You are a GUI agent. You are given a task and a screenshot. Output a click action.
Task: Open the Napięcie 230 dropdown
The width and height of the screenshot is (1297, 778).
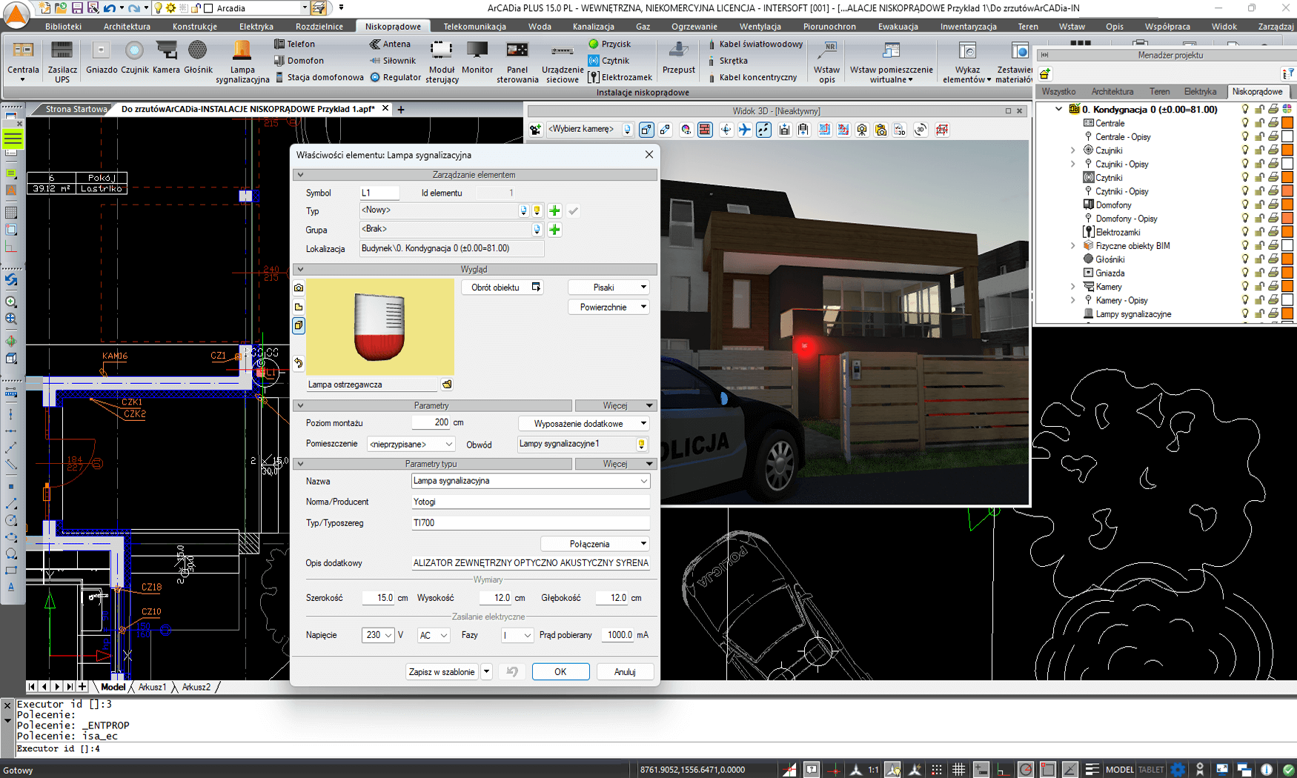(x=378, y=635)
